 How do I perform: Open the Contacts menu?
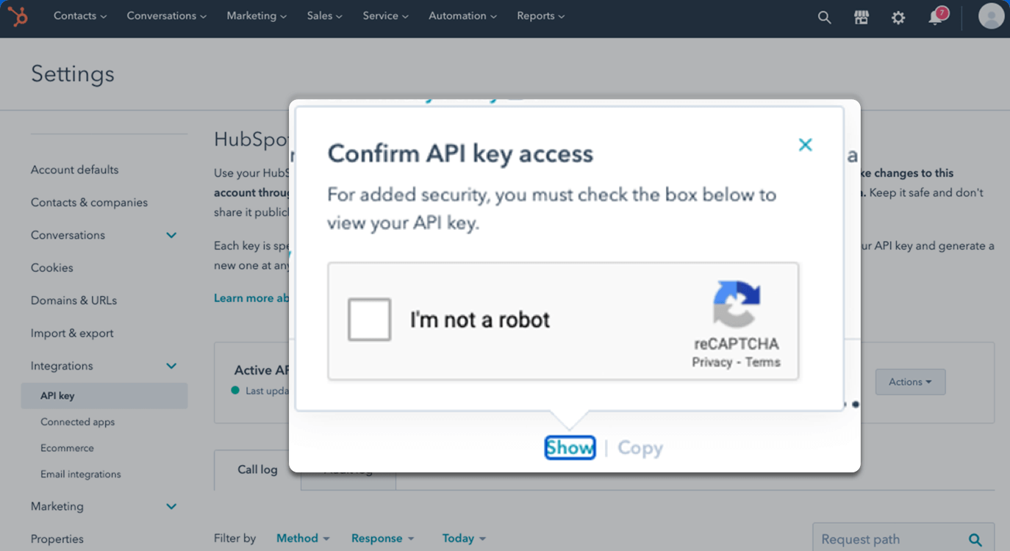(x=80, y=15)
